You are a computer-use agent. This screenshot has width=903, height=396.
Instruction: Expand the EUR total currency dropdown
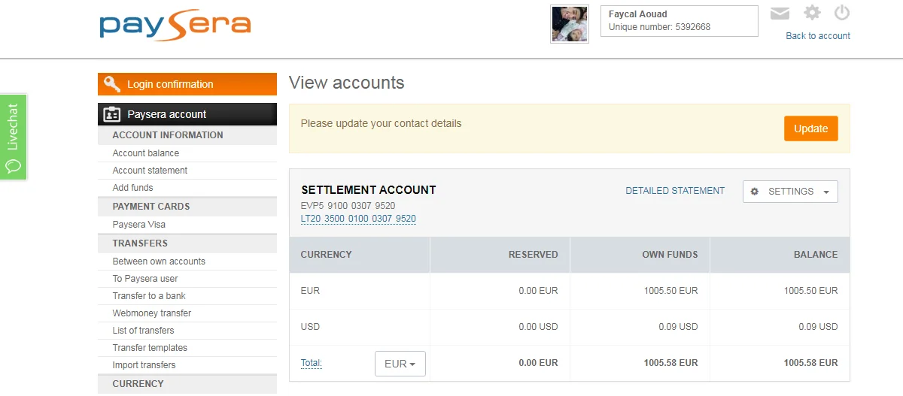click(x=400, y=364)
